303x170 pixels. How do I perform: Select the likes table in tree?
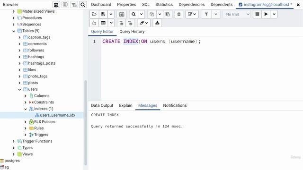(x=32, y=70)
